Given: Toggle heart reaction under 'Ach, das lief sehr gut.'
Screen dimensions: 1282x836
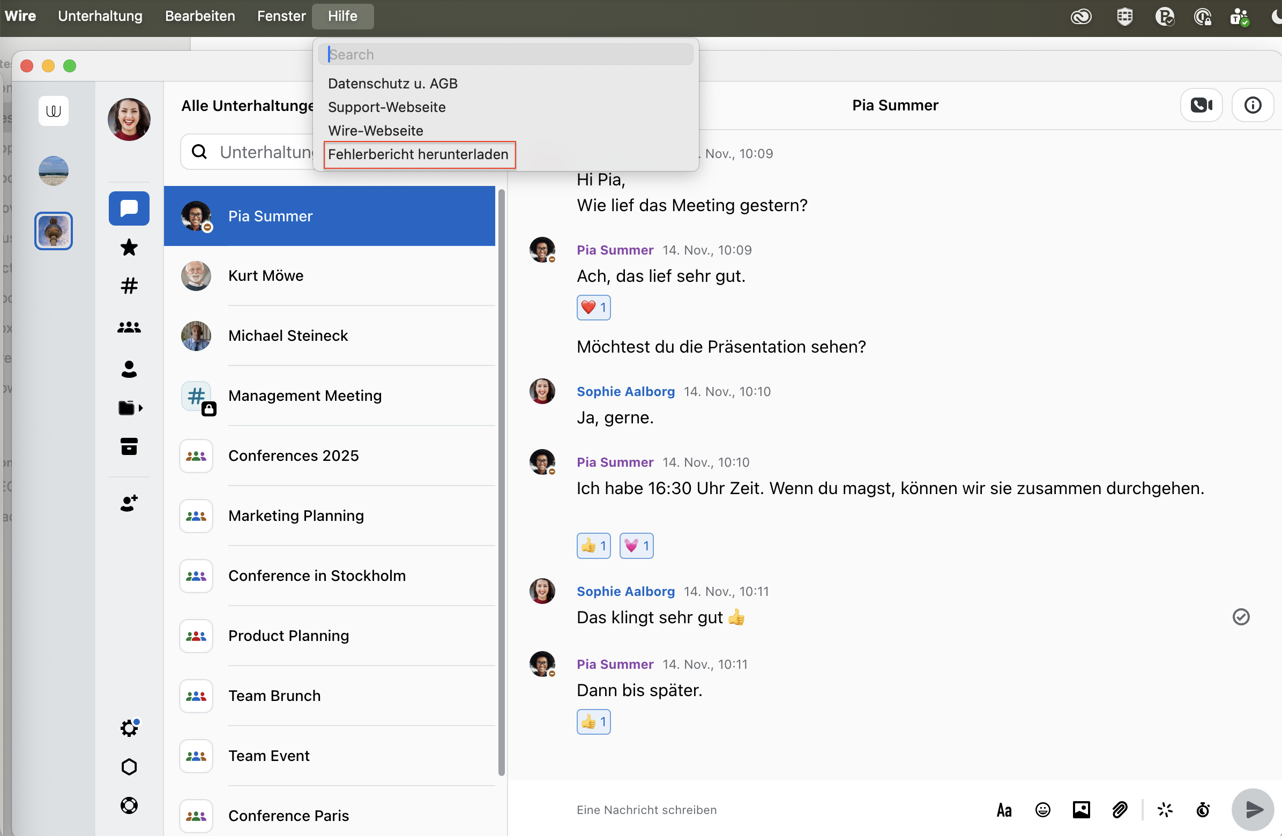Looking at the screenshot, I should (x=594, y=308).
